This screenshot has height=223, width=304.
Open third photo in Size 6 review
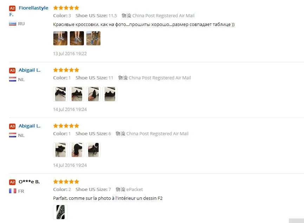[93, 150]
